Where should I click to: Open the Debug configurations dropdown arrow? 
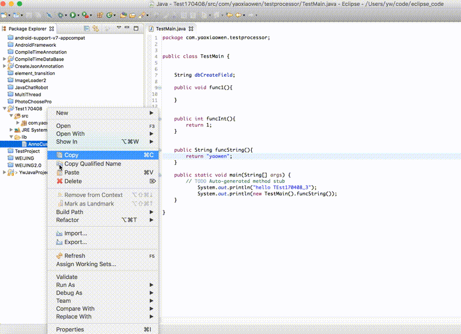[x=66, y=16]
